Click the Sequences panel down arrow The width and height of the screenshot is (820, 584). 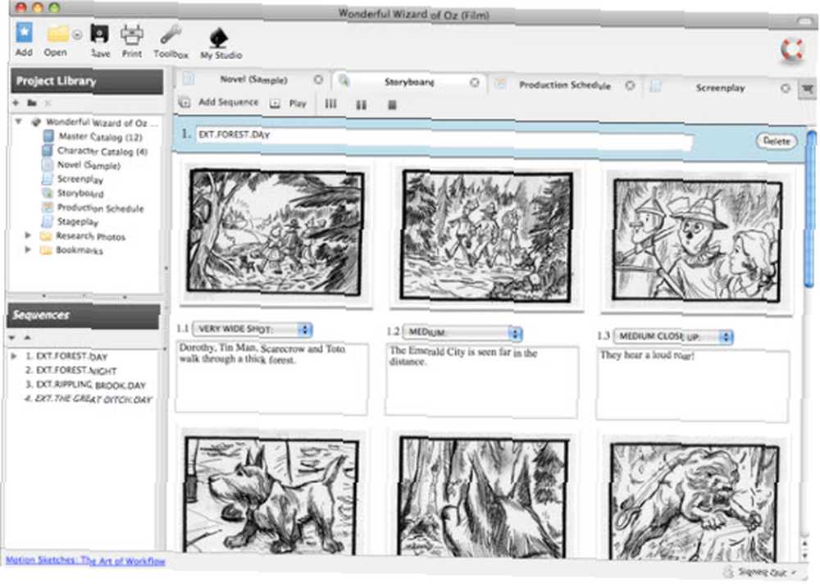pyautogui.click(x=11, y=338)
